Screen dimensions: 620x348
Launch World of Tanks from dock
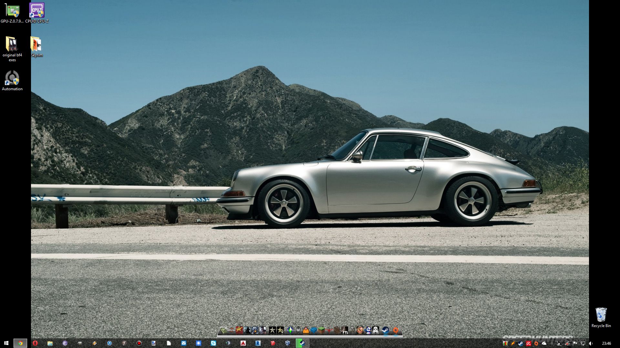point(352,330)
